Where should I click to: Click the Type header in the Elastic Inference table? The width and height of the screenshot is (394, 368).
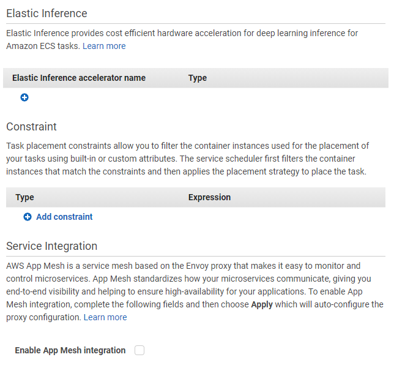(198, 78)
